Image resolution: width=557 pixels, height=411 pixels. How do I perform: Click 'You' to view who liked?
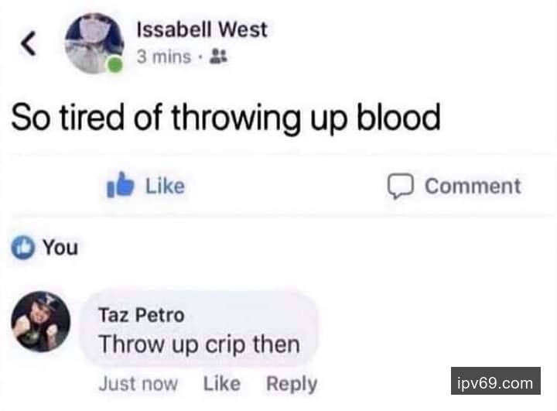point(60,248)
